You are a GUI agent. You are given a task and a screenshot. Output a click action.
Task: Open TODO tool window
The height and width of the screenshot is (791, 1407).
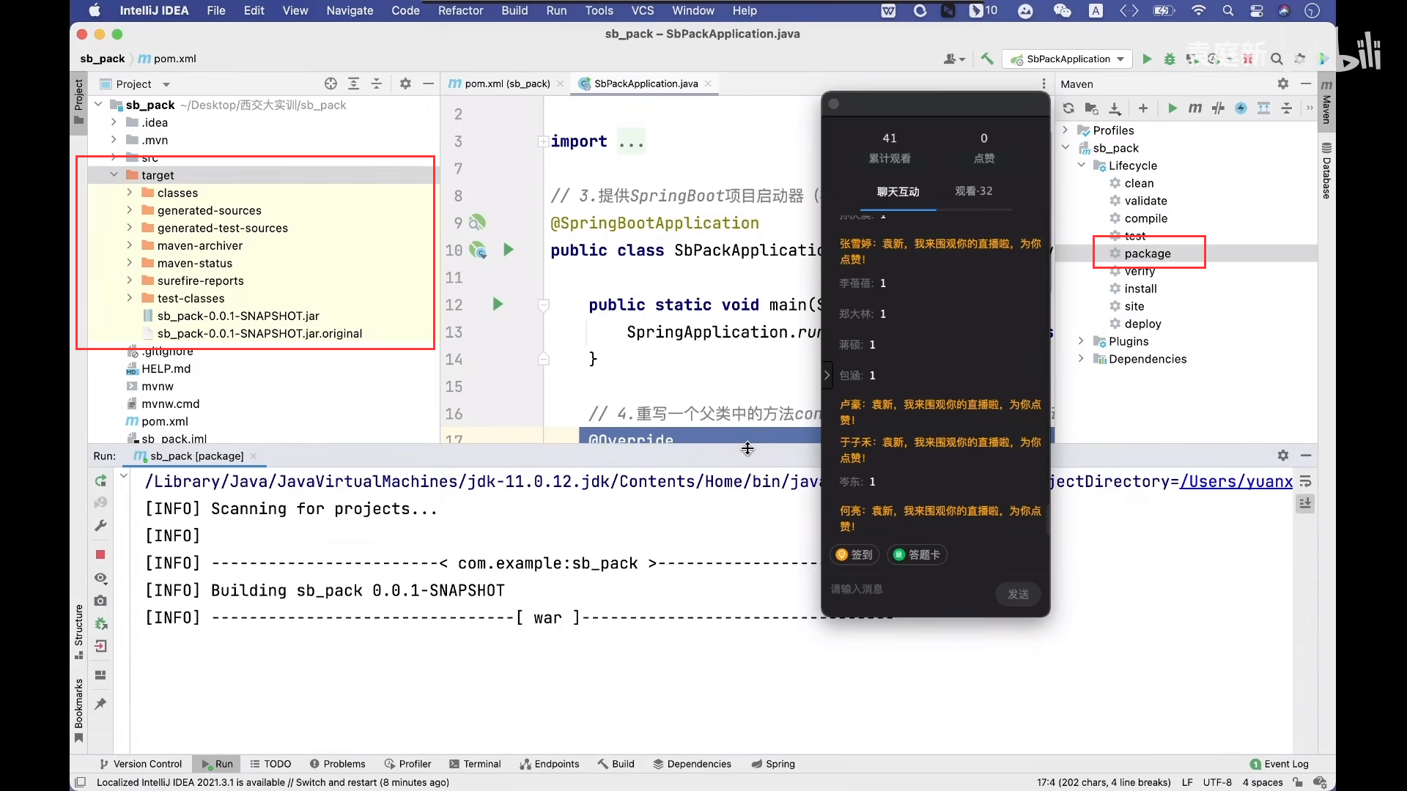pos(270,764)
